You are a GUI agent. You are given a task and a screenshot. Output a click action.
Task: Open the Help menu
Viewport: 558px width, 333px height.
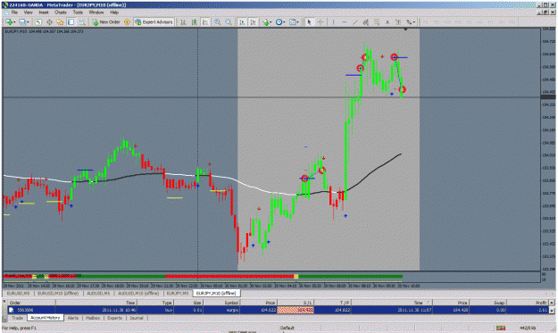(x=114, y=12)
